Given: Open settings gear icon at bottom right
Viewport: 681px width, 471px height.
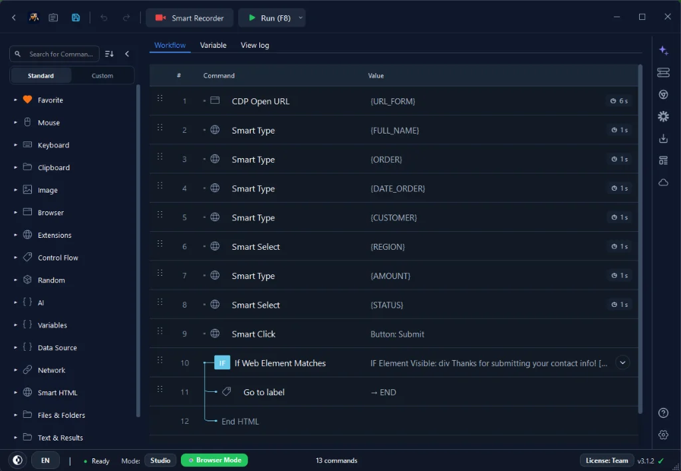Looking at the screenshot, I should (663, 434).
